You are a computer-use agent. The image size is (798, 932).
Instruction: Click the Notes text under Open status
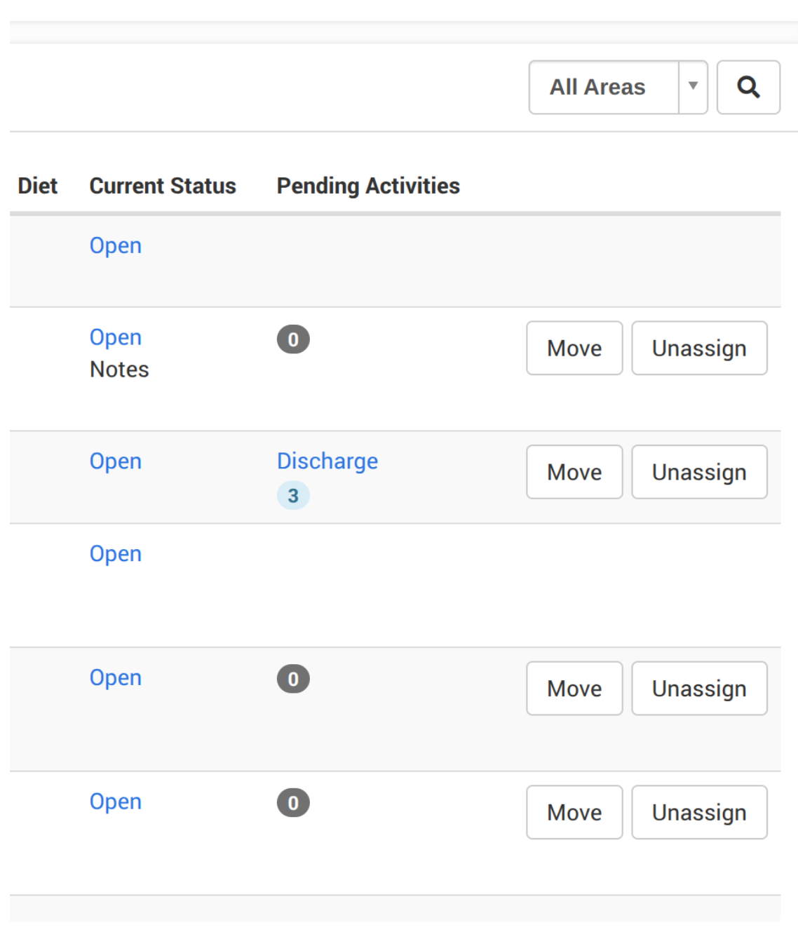[120, 370]
